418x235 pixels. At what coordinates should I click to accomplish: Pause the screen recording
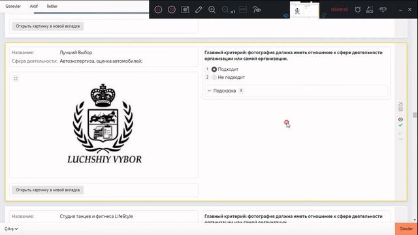pyautogui.click(x=158, y=10)
